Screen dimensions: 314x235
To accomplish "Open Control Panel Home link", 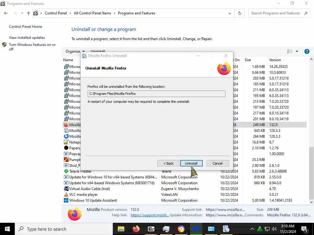I will (x=25, y=27).
